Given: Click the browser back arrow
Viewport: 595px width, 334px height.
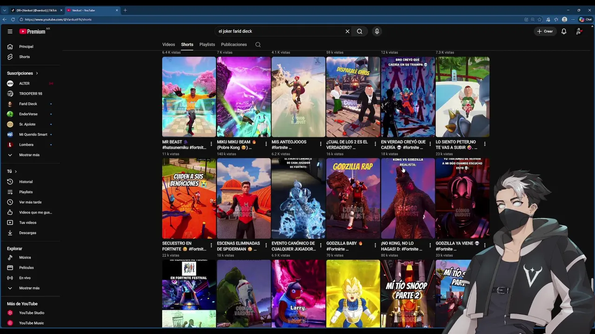Looking at the screenshot, I should point(5,19).
